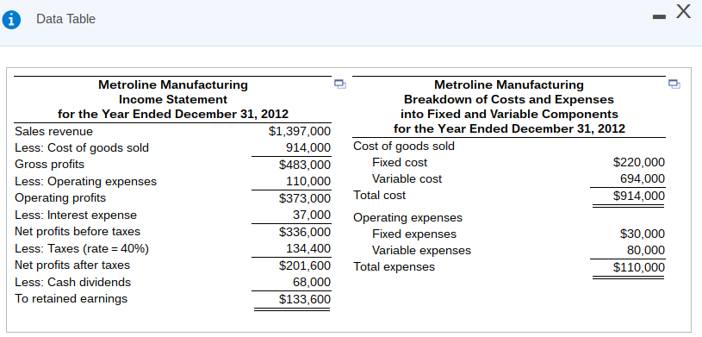Click the $483,000 gross profits value

pos(304,165)
